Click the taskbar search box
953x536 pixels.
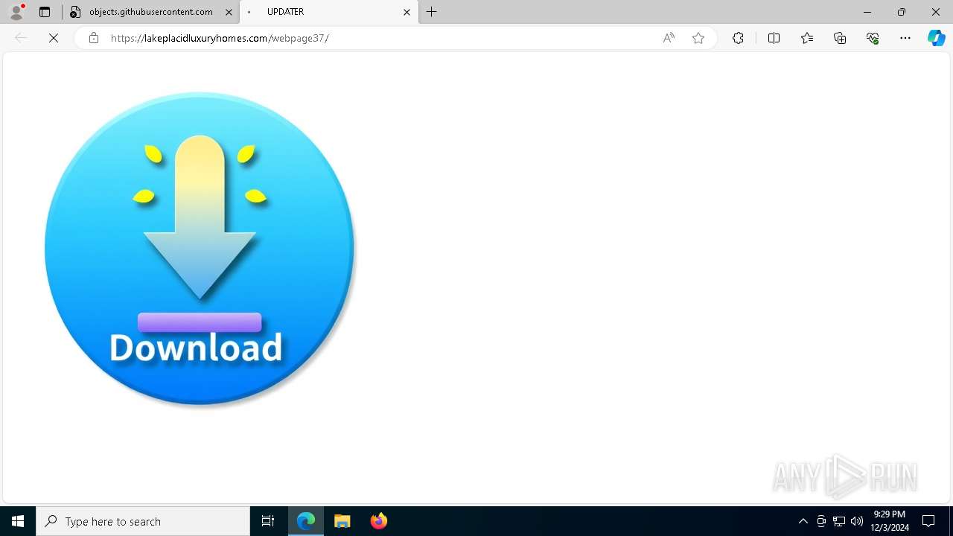143,521
